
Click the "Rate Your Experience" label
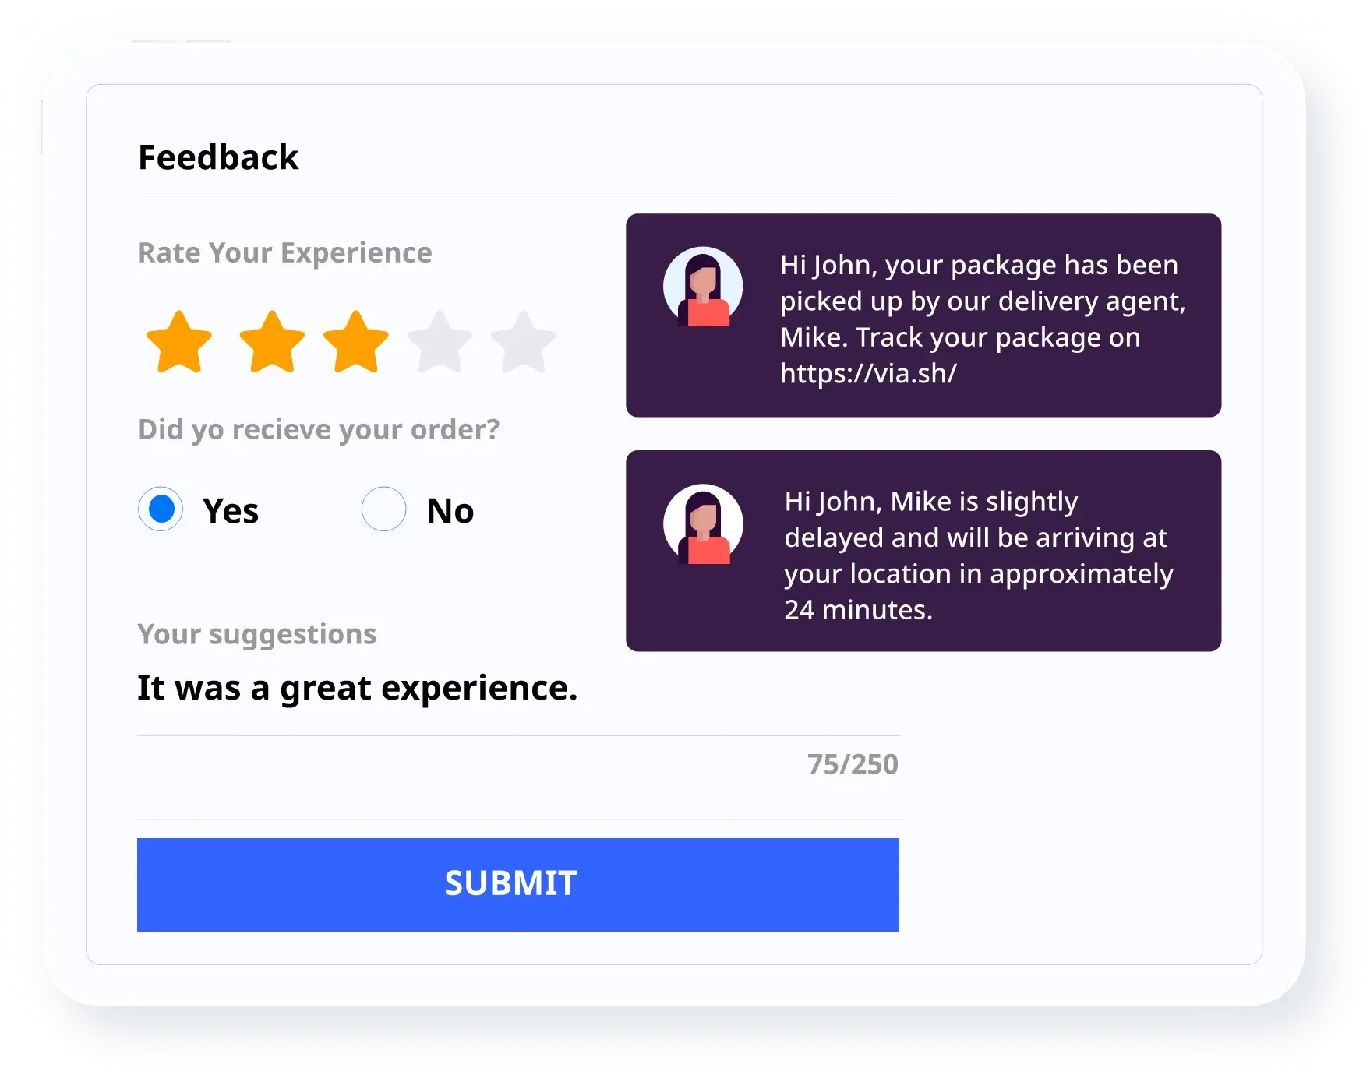(285, 253)
